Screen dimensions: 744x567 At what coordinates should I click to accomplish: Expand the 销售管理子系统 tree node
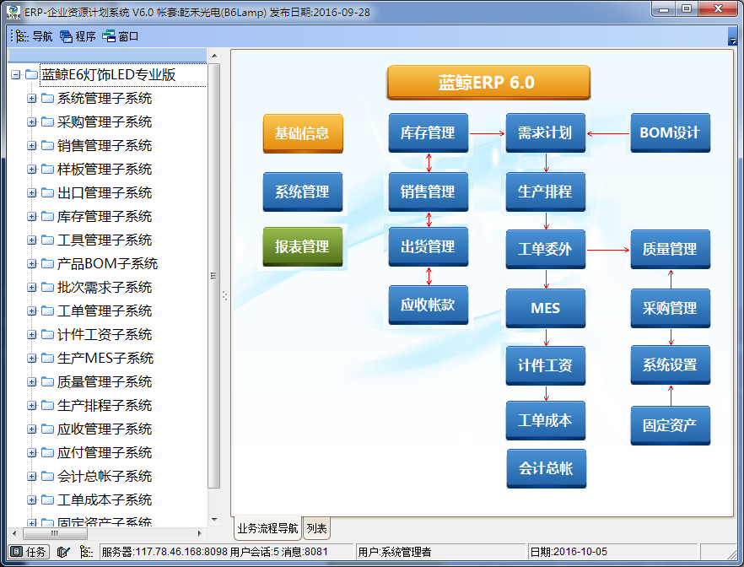(x=32, y=146)
